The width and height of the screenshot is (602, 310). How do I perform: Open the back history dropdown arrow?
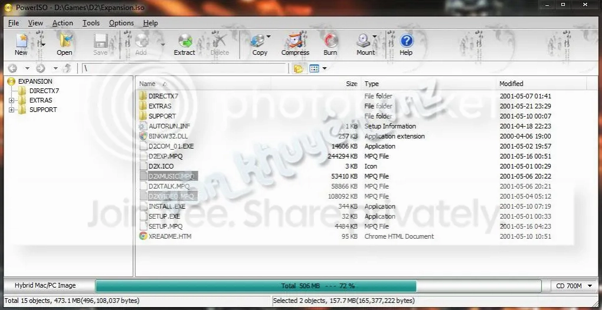click(x=27, y=68)
